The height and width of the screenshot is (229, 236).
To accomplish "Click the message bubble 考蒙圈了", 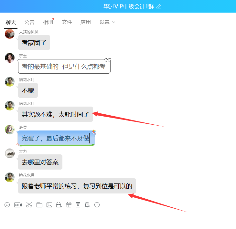I will click(x=34, y=43).
